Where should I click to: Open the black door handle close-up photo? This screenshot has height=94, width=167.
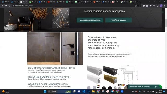tap(72, 49)
